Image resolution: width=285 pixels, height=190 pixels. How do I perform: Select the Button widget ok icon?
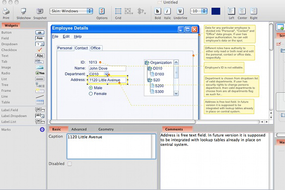[40, 33]
